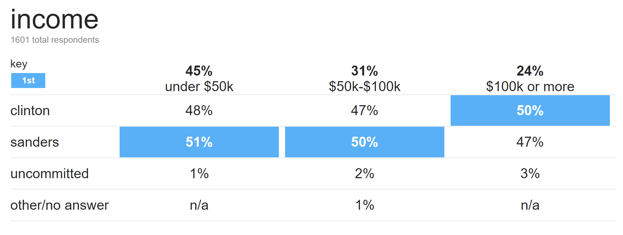
Task: Click the clinton row label
Action: [x=30, y=111]
